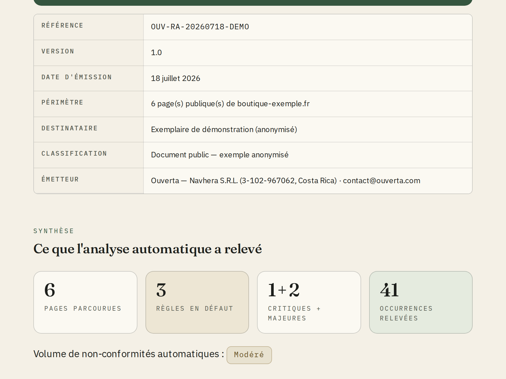Open the 6 pages parcourues card
Screen dimensions: 506x379
point(85,302)
